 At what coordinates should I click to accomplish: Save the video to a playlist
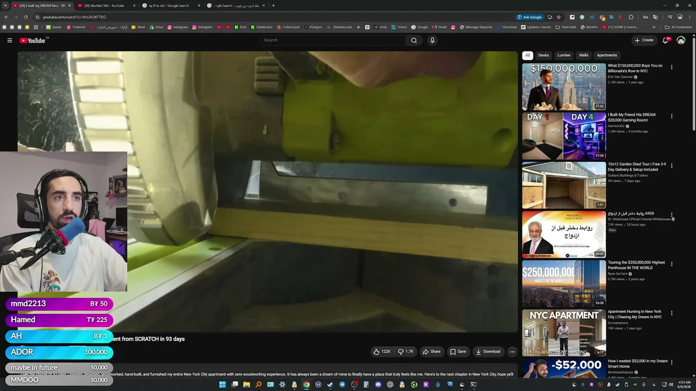click(x=458, y=352)
